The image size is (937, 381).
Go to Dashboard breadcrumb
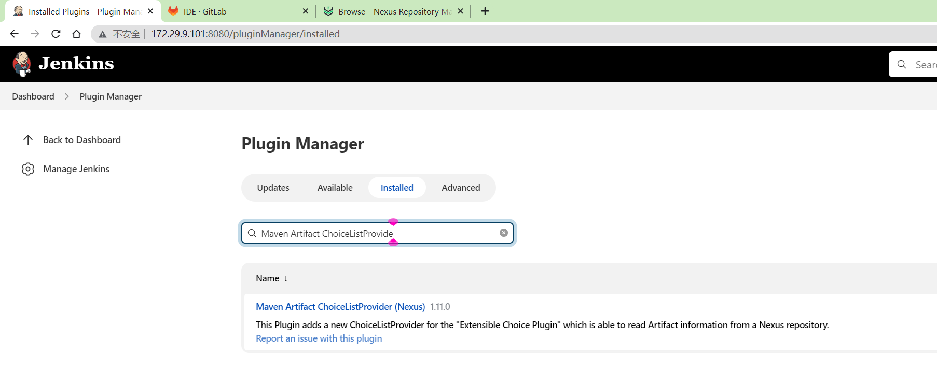point(33,96)
